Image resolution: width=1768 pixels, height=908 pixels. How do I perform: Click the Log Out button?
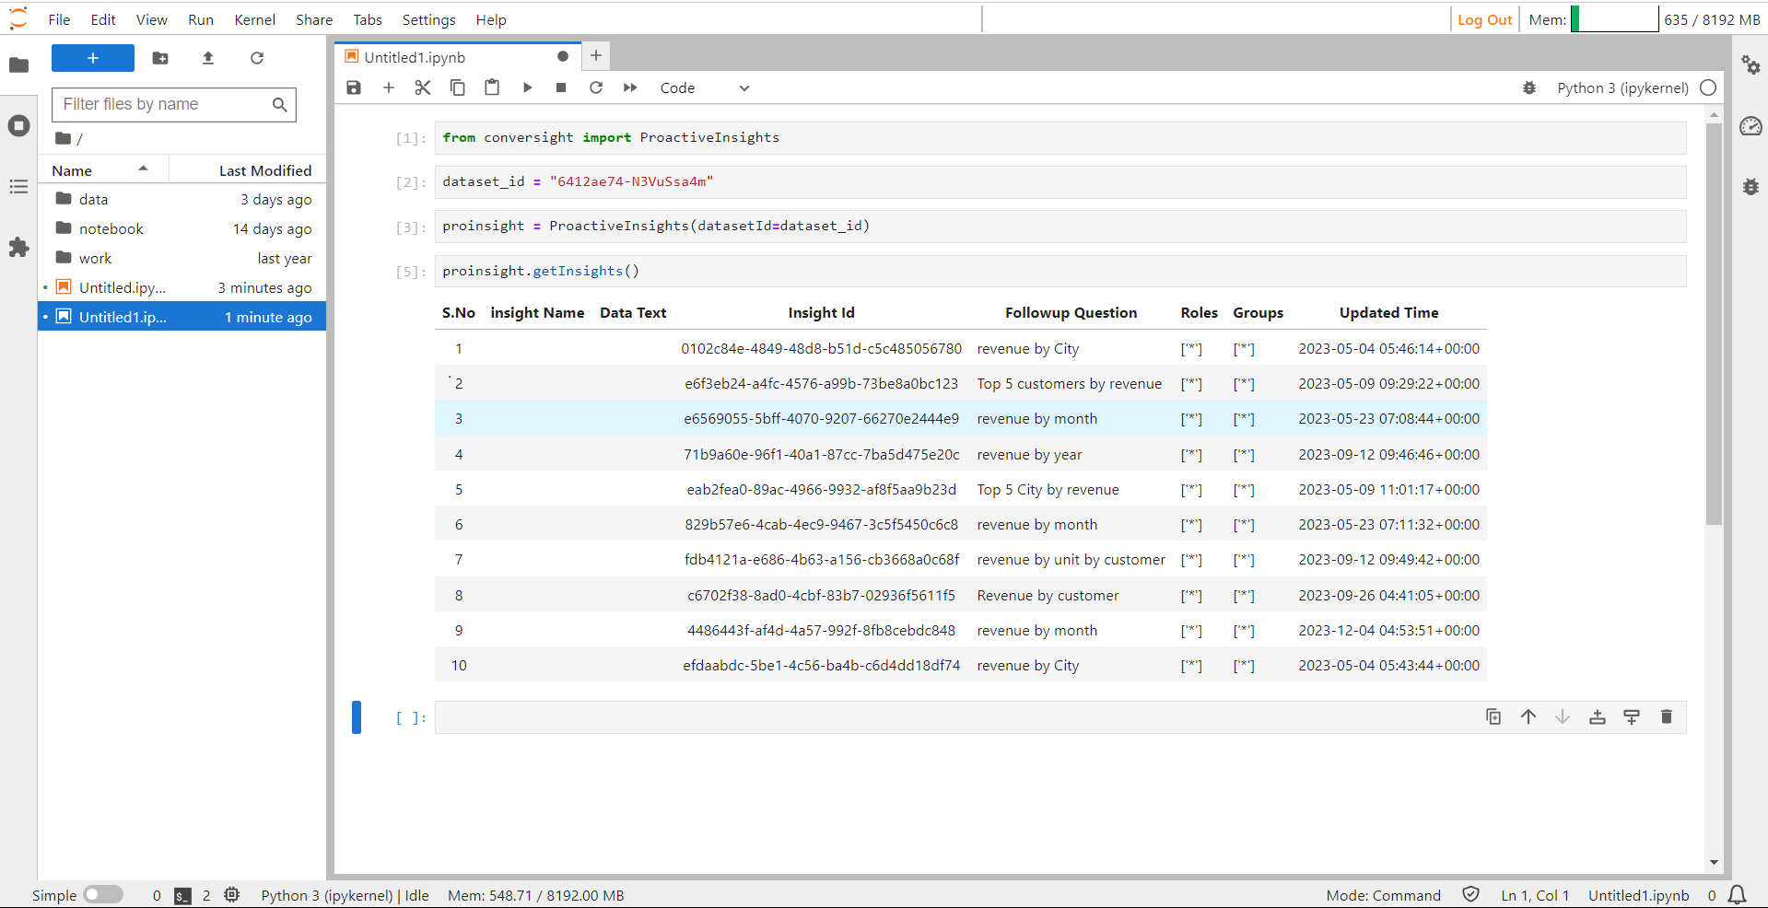[1484, 19]
